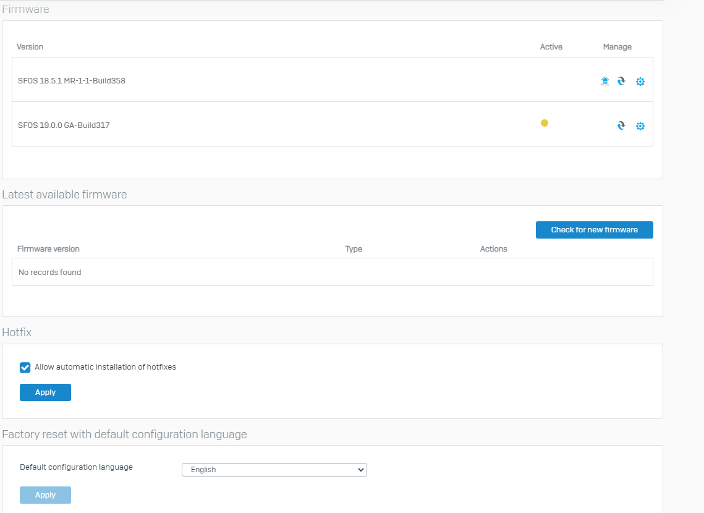Click Latest available firmware heading
The image size is (704, 513).
click(x=64, y=194)
